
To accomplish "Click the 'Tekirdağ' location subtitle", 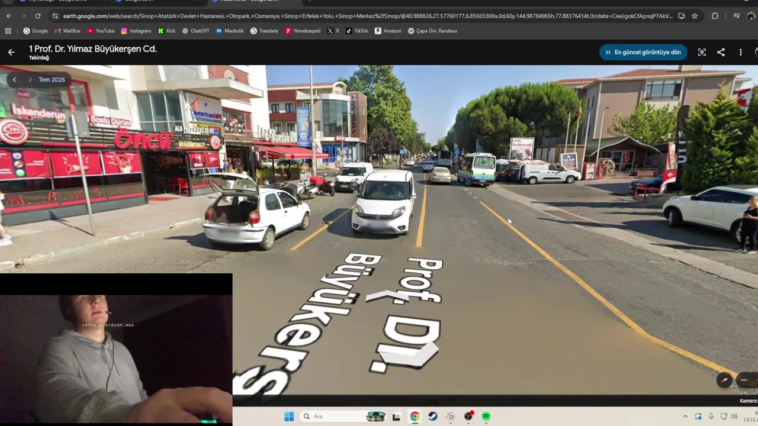I will tap(39, 58).
